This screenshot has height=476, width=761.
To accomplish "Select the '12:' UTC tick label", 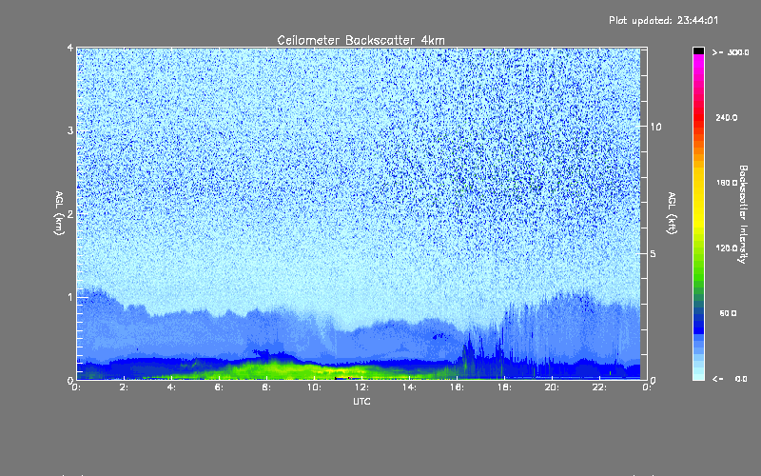I will click(362, 387).
